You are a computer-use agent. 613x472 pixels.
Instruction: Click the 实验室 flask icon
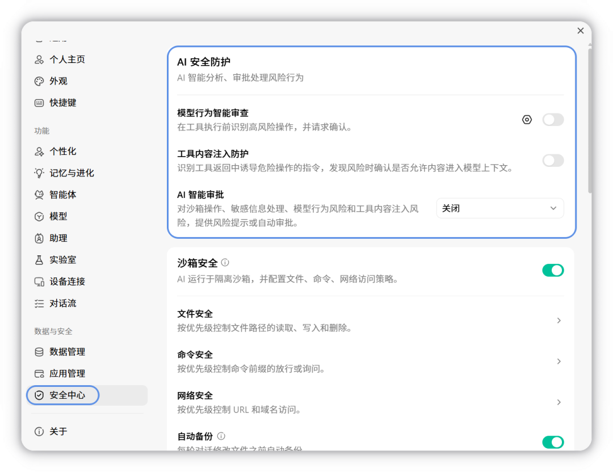point(39,260)
